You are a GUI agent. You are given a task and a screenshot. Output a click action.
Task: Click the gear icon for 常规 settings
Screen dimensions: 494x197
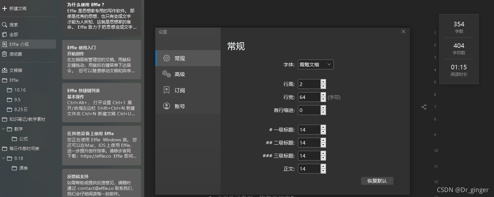166,58
